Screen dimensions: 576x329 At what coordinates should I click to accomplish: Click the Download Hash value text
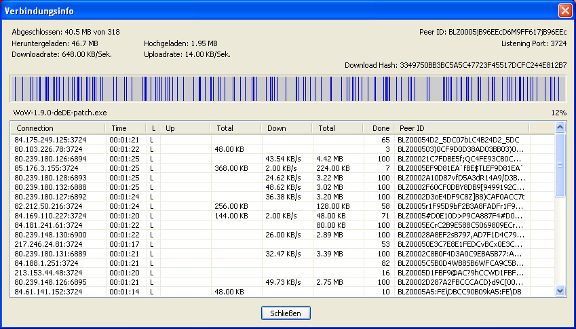(x=483, y=65)
